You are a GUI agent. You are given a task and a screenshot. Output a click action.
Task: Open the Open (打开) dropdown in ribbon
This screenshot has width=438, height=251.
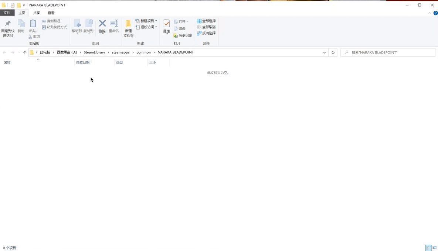(181, 21)
